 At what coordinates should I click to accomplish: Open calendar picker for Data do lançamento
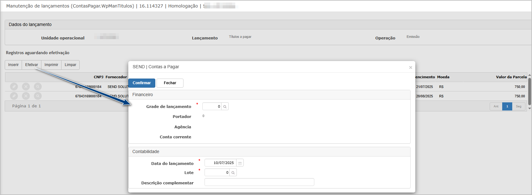point(240,163)
